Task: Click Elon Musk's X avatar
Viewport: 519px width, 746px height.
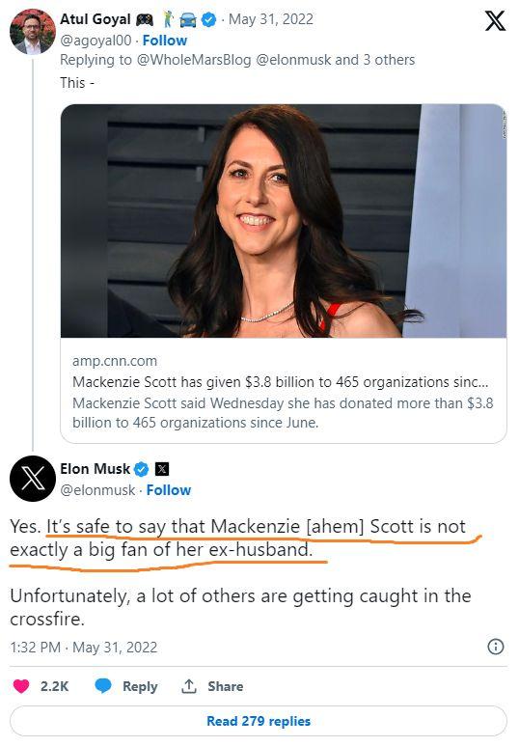Action: 33,478
